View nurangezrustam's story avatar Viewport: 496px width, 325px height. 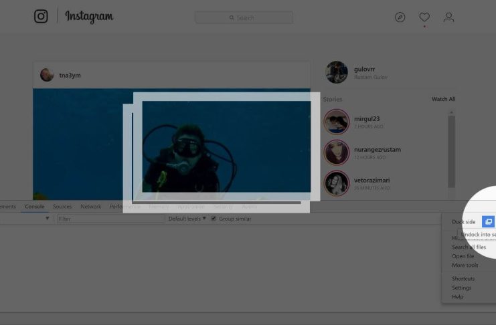[336, 152]
